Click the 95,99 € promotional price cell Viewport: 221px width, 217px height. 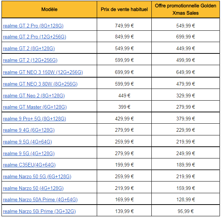185,211
